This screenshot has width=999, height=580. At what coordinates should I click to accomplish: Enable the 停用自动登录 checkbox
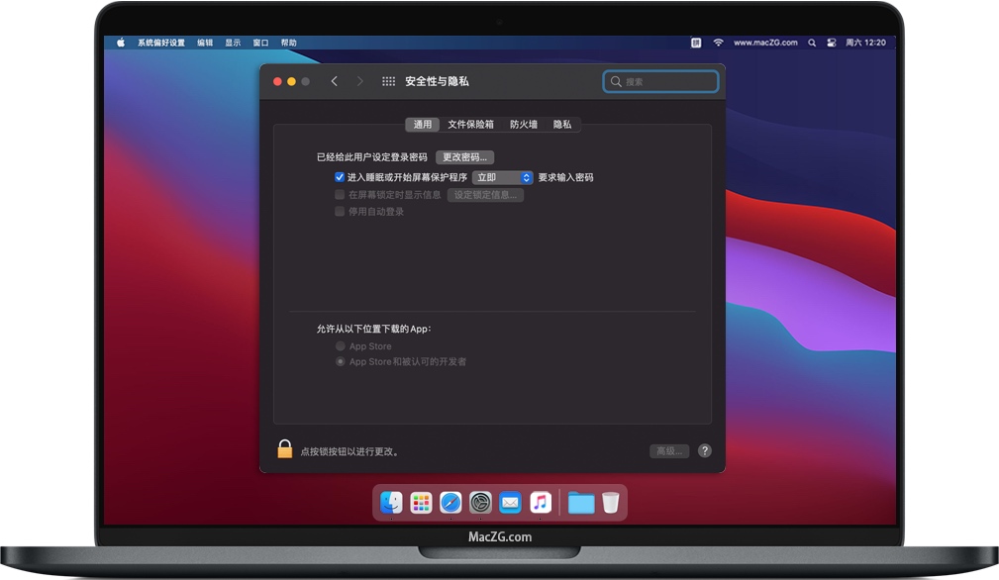[x=339, y=211]
